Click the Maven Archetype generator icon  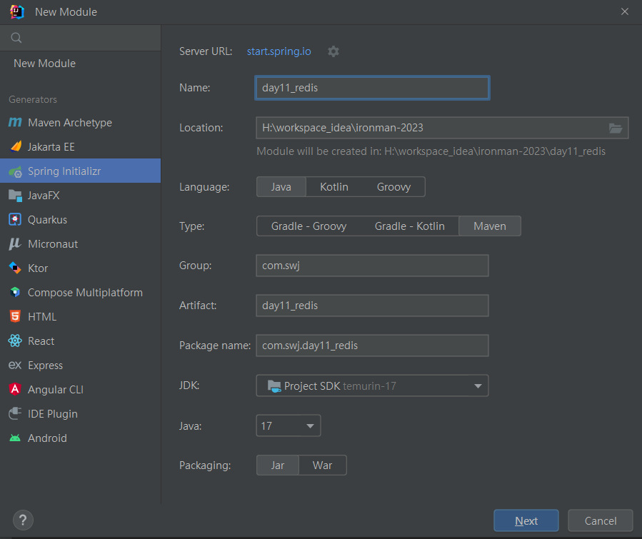(15, 123)
